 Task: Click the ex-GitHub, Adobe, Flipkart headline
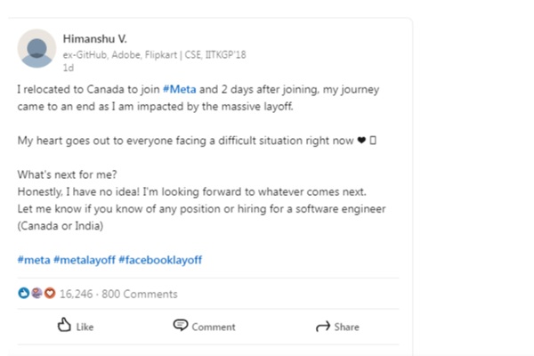(153, 54)
